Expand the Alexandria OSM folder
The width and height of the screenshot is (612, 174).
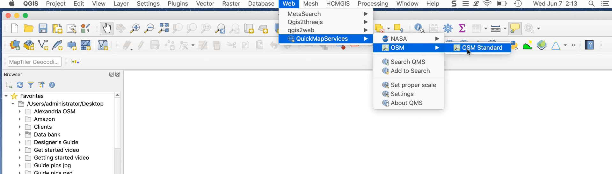pos(20,111)
